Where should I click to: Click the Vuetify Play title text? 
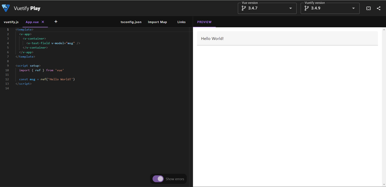tap(27, 8)
